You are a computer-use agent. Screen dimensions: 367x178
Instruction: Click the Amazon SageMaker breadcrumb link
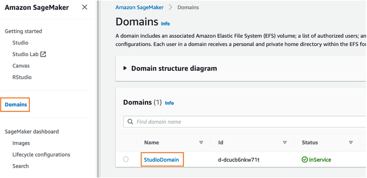click(x=139, y=7)
